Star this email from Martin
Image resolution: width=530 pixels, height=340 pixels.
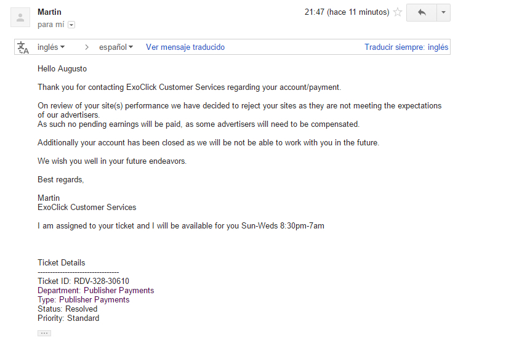398,12
